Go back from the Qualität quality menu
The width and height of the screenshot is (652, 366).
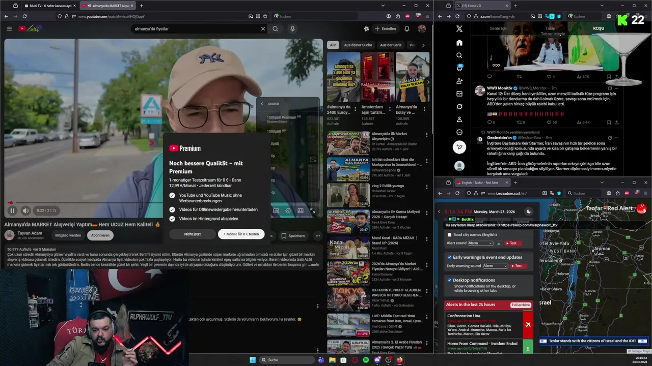coord(262,104)
